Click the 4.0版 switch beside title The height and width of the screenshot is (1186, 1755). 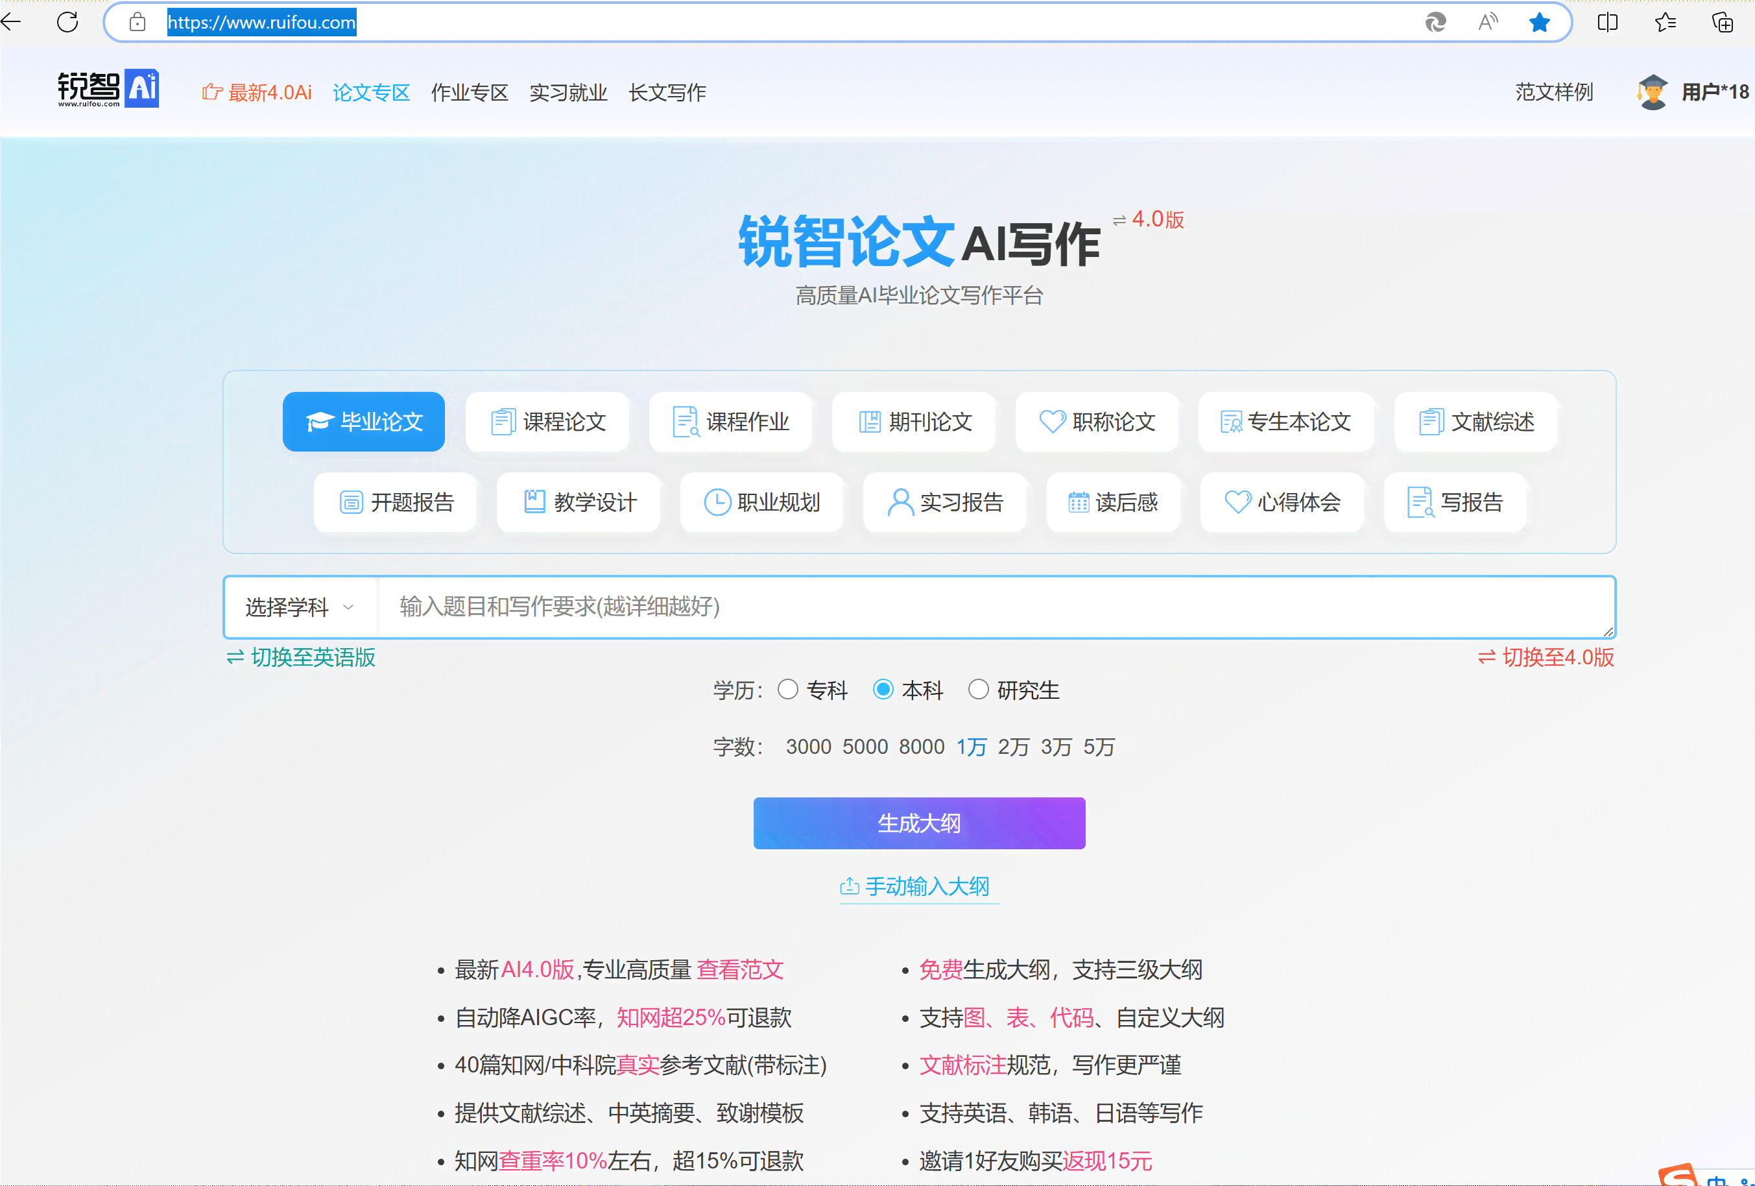tap(1149, 220)
